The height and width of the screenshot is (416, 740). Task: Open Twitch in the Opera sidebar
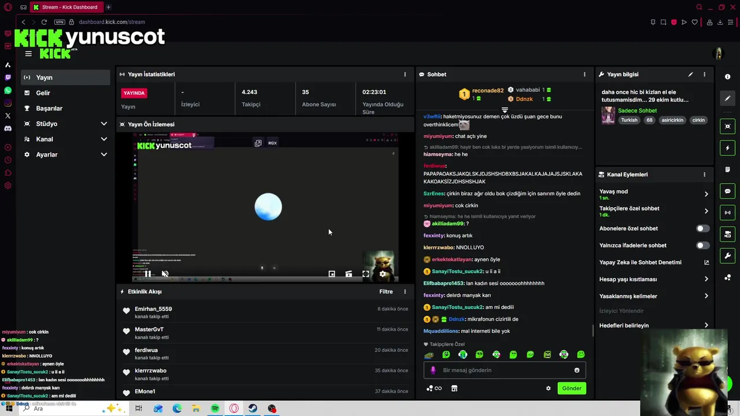click(8, 77)
